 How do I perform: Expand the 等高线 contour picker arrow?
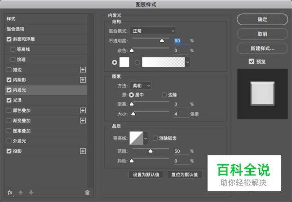click(x=146, y=138)
